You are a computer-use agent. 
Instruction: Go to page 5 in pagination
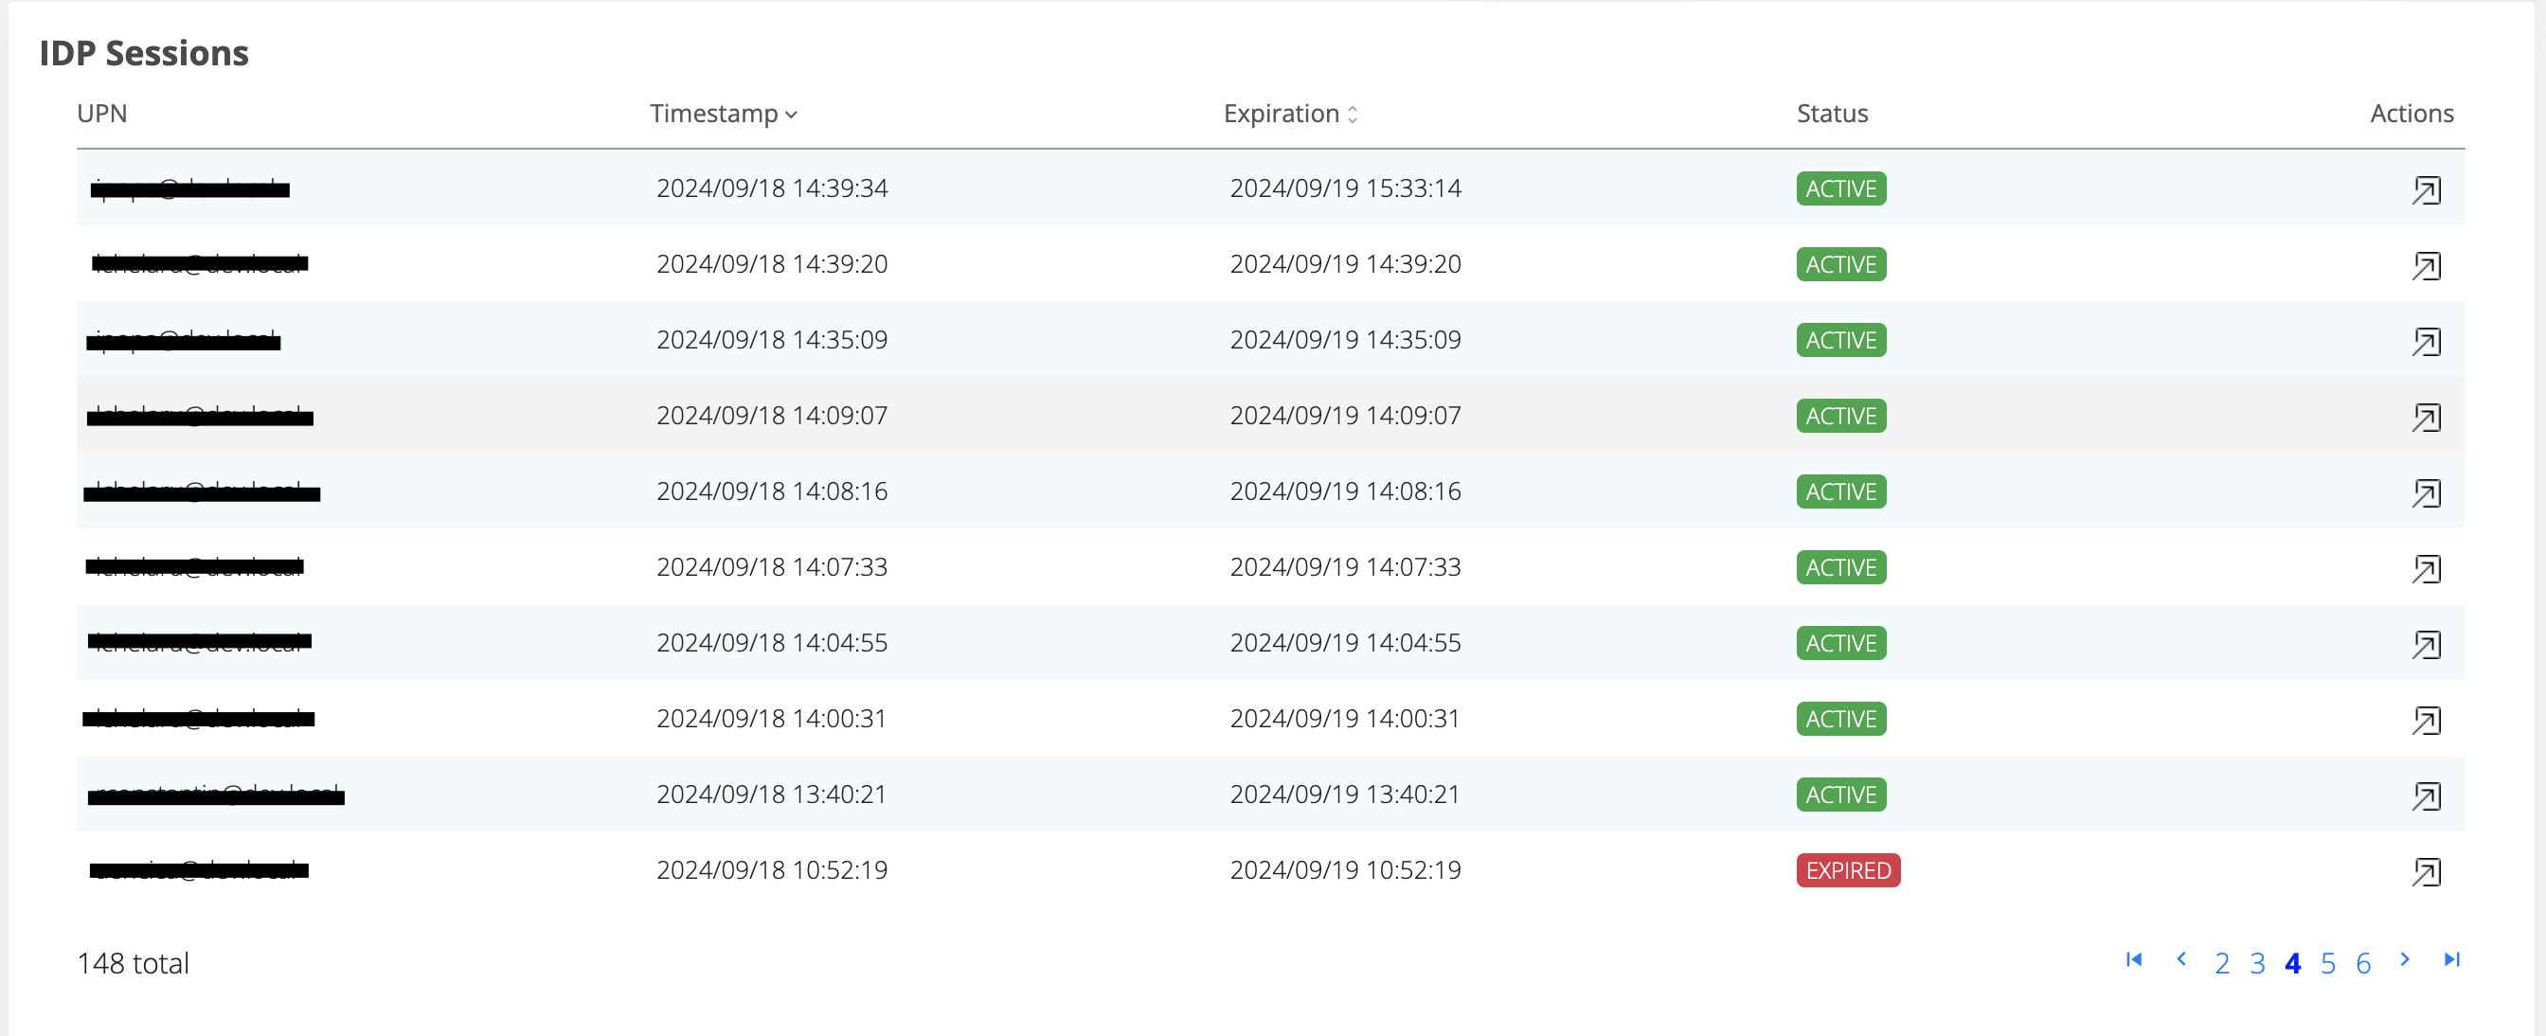click(x=2328, y=963)
